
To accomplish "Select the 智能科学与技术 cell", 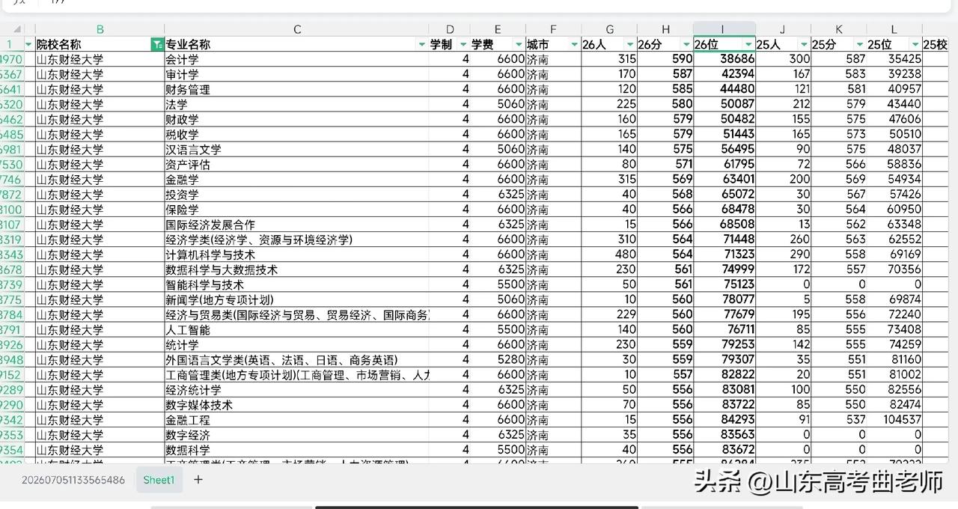I will click(296, 284).
